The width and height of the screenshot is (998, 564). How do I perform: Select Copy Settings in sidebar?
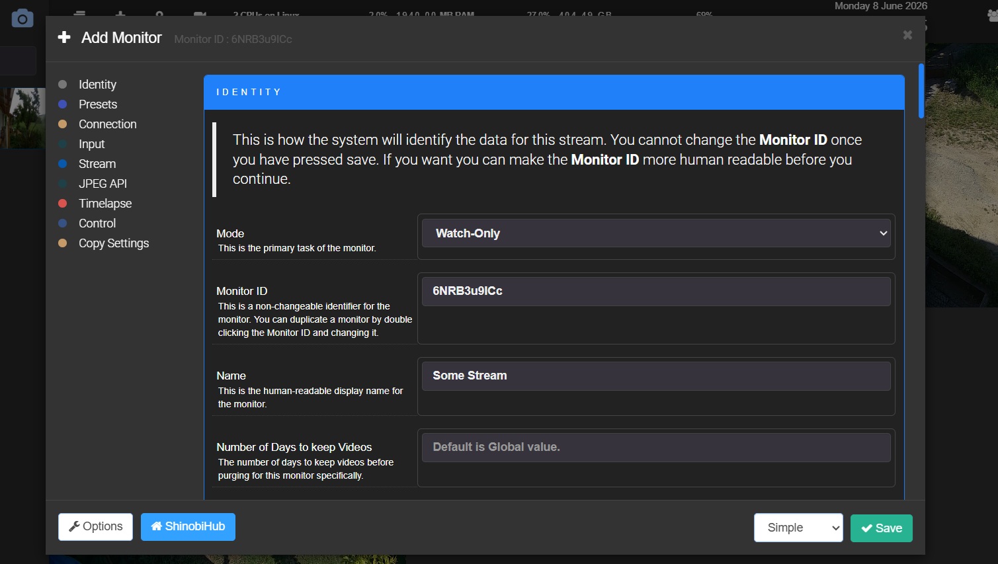(114, 243)
